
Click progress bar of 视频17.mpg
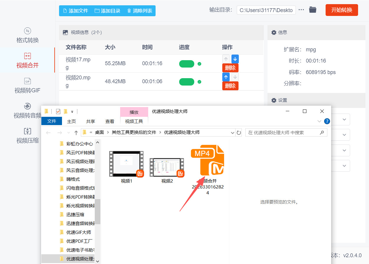click(187, 64)
